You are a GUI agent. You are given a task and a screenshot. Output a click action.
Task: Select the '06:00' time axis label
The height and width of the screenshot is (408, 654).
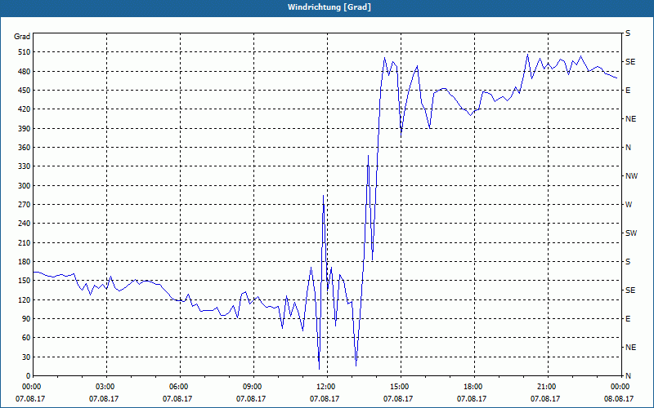tap(180, 387)
